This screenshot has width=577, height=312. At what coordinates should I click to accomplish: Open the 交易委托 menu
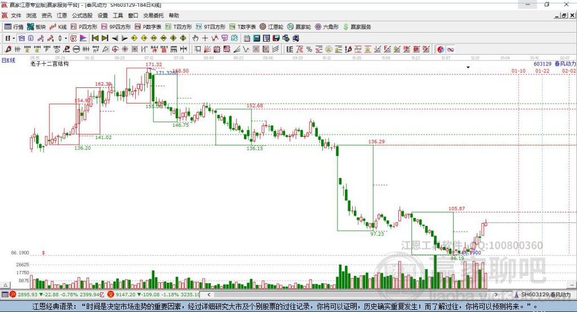click(153, 15)
